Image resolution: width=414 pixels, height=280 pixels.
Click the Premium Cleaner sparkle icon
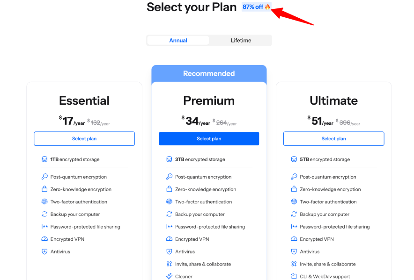(x=170, y=277)
